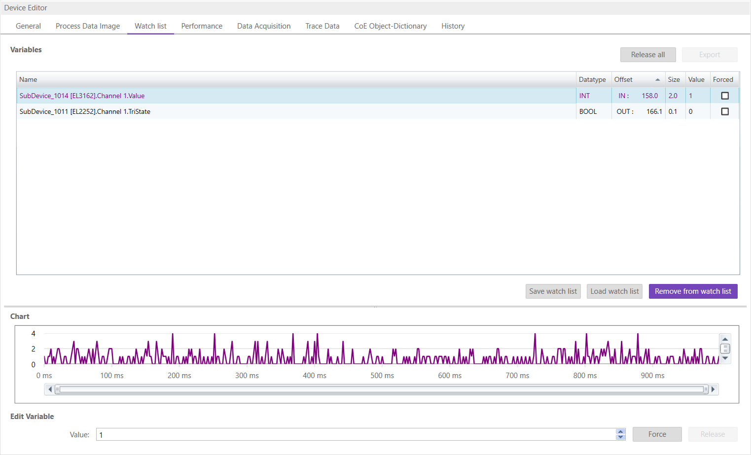
Task: Click the chart's vertical scroll down arrow
Action: pos(725,358)
